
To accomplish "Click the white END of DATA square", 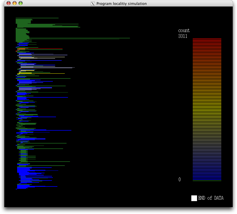I will coord(194,198).
